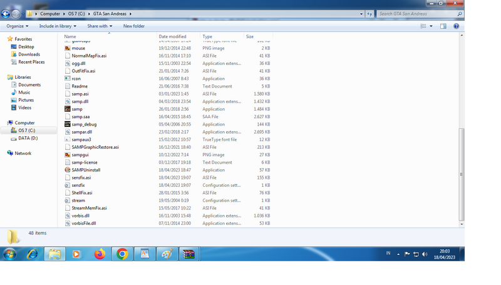The image size is (501, 285).
Task: Select the stream configuration file icon
Action: pyautogui.click(x=68, y=201)
